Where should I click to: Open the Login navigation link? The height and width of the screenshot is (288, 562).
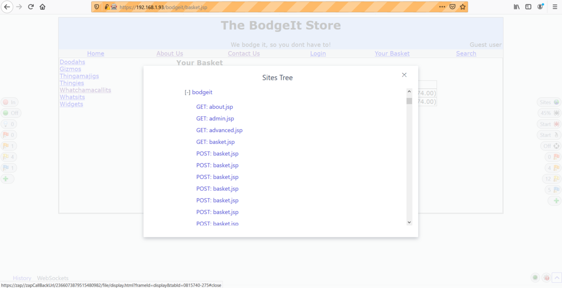pyautogui.click(x=318, y=54)
